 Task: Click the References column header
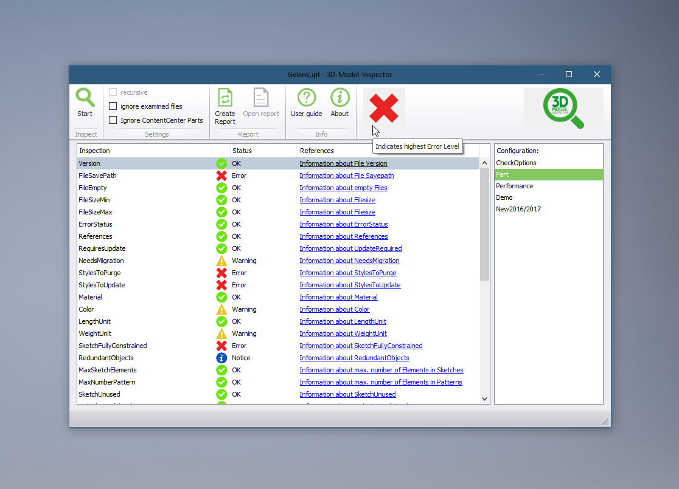[x=388, y=151]
